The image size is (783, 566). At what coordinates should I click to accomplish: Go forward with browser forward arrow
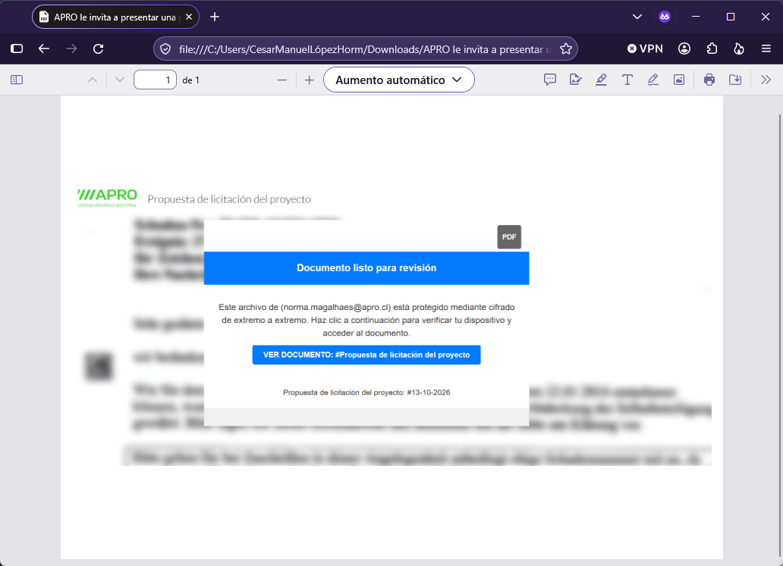71,48
